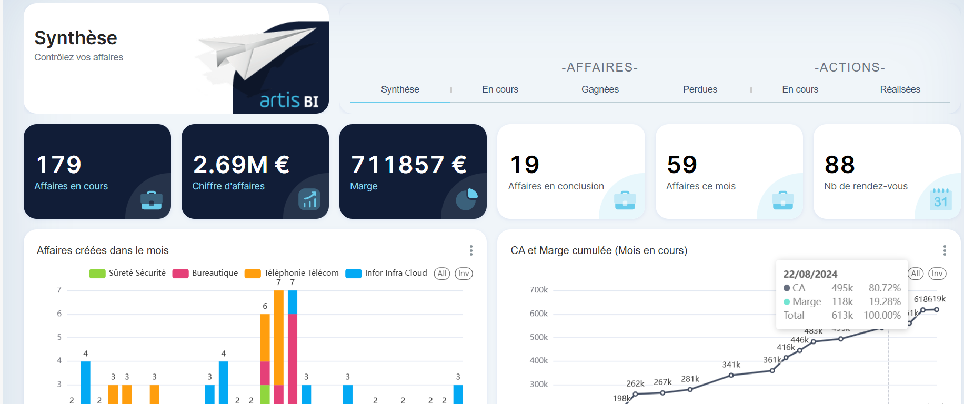Click the 59 Affaires ce mois value
The image size is (964, 404).
682,165
